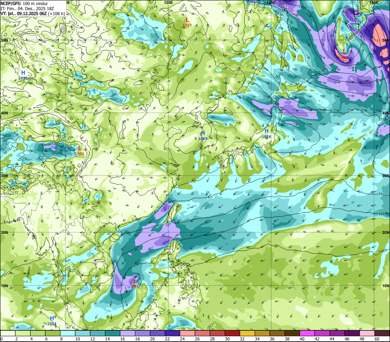Pick the light pink 48–60 legend swatch
The image size is (390, 342).
tap(367, 333)
